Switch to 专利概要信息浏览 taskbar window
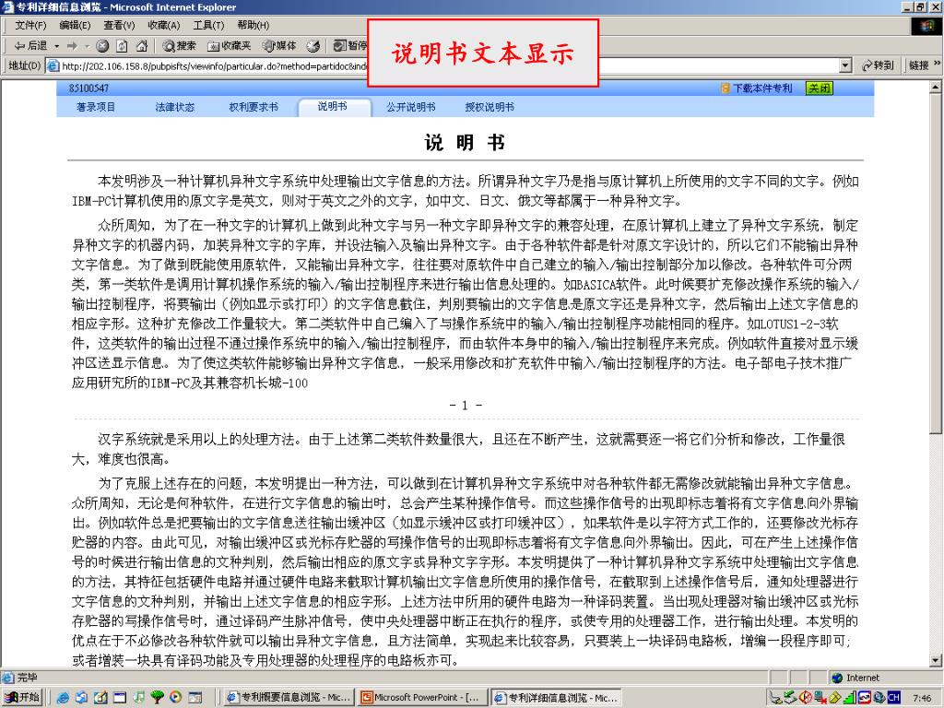 coord(289,697)
